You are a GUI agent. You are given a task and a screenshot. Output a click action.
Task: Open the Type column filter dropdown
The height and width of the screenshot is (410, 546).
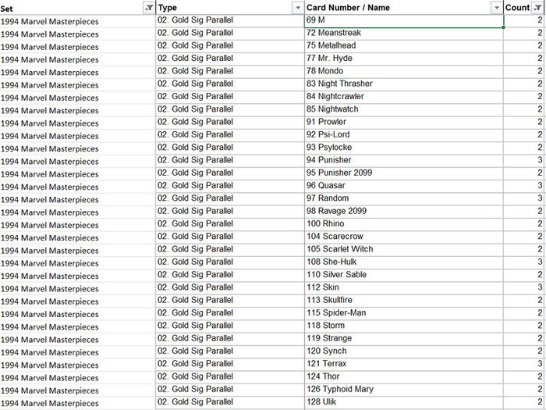[298, 8]
